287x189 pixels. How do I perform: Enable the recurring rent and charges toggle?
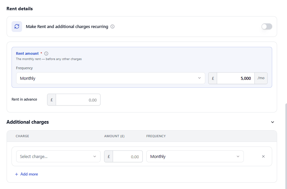pyautogui.click(x=267, y=27)
